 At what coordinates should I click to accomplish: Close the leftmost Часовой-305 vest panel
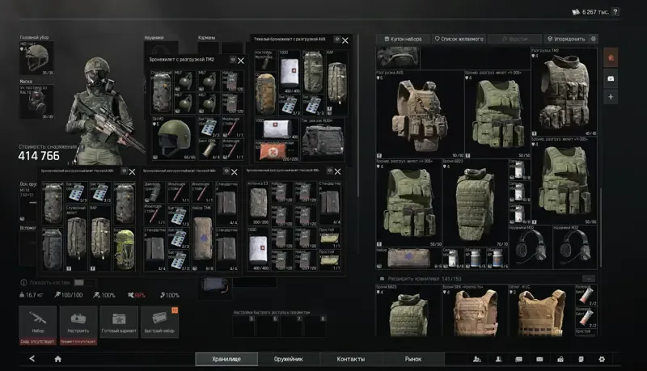coord(132,172)
